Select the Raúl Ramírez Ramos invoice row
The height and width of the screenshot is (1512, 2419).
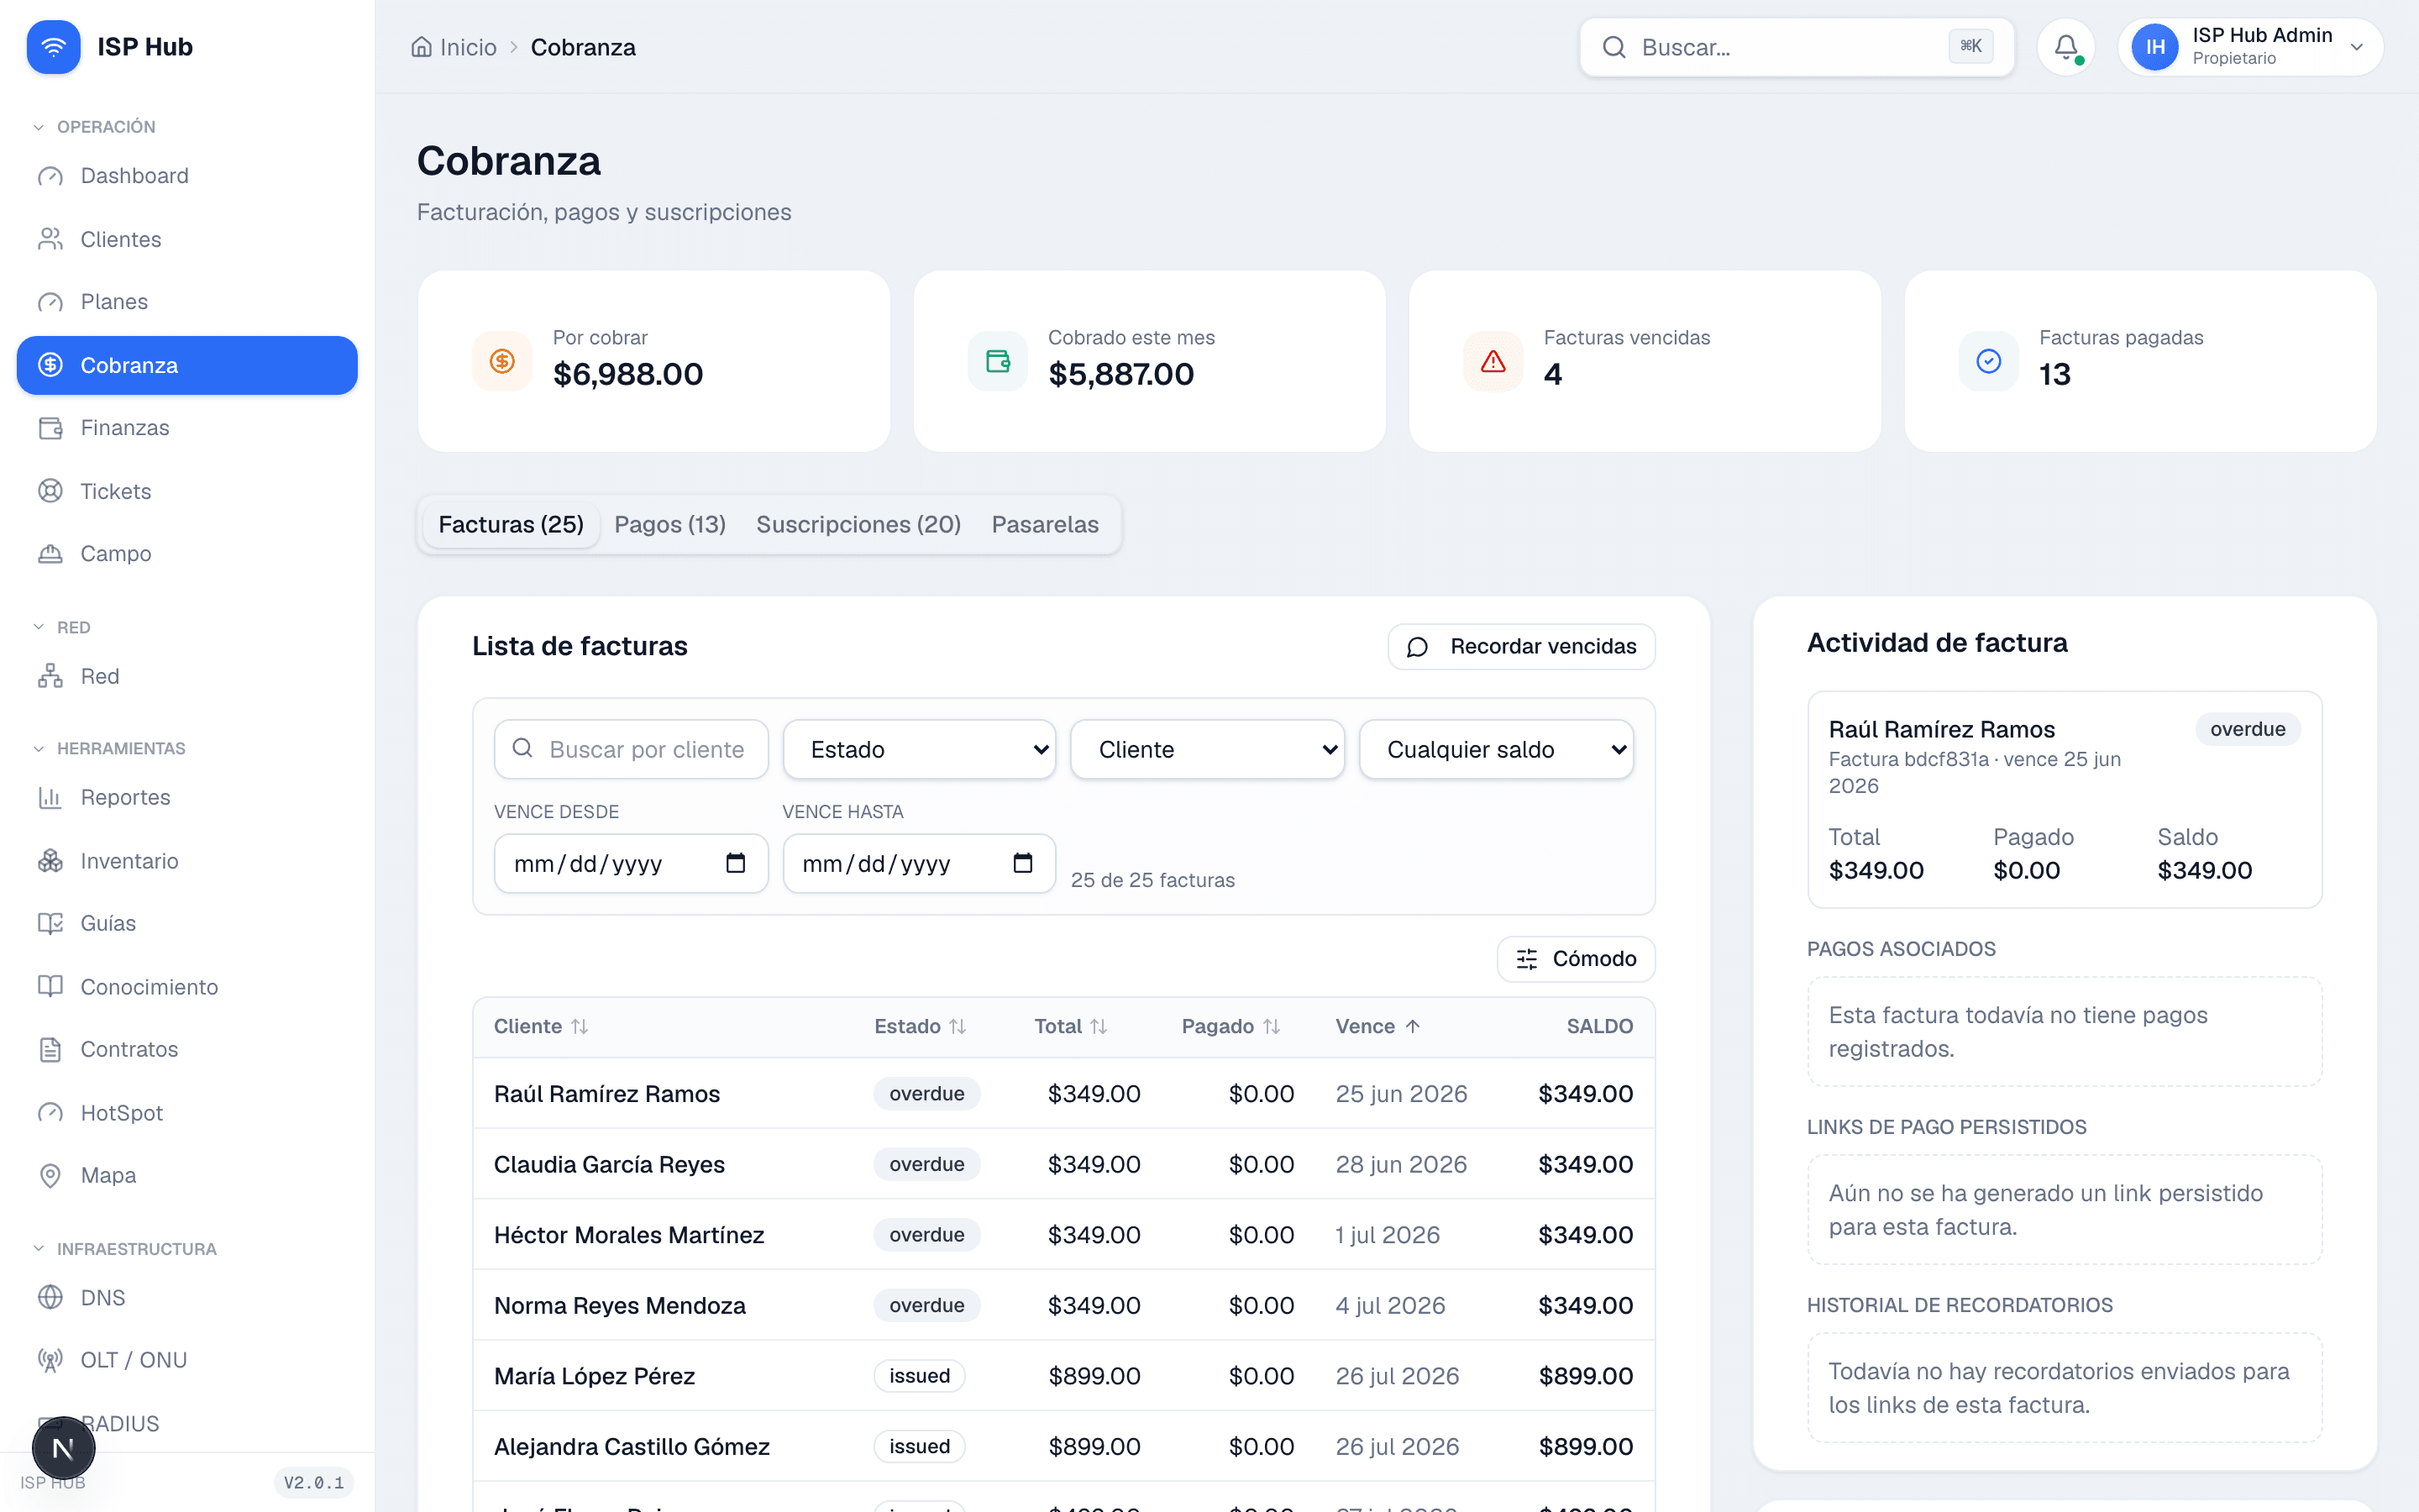point(1063,1093)
